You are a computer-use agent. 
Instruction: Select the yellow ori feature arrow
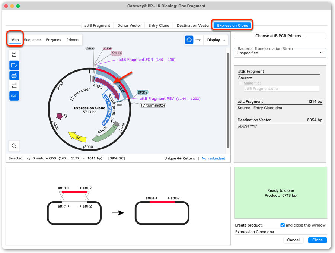[77, 137]
